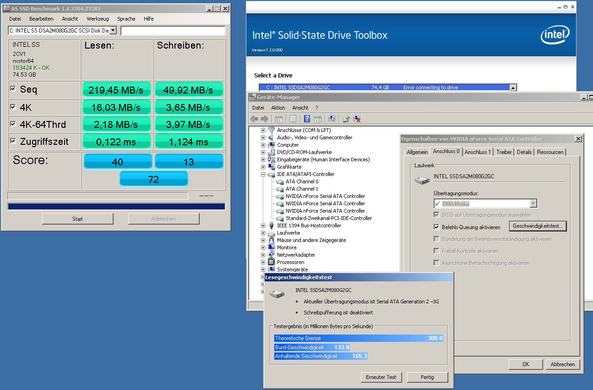Image resolution: width=593 pixels, height=390 pixels.
Task: Toggle console tree icon in Geräte-Manager toolbar
Action: 279,119
